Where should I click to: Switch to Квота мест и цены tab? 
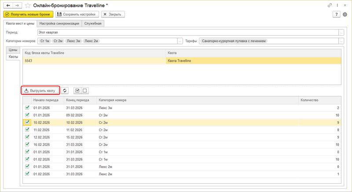coord(20,23)
